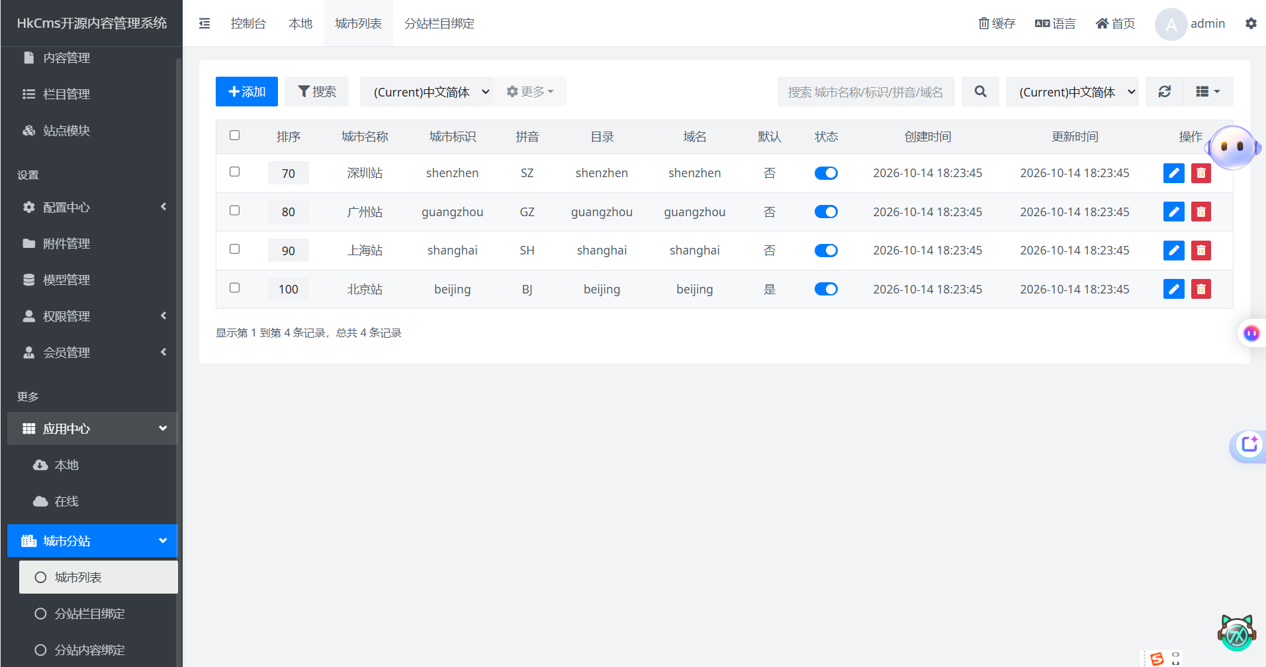Tick the select-all checkbox in table header

point(234,136)
